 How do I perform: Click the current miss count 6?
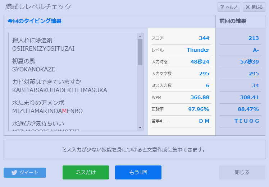click(208, 85)
